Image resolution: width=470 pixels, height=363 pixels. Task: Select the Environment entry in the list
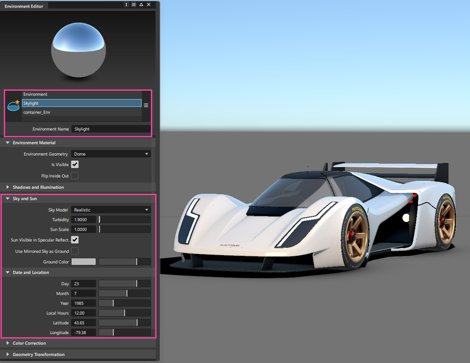(82, 94)
